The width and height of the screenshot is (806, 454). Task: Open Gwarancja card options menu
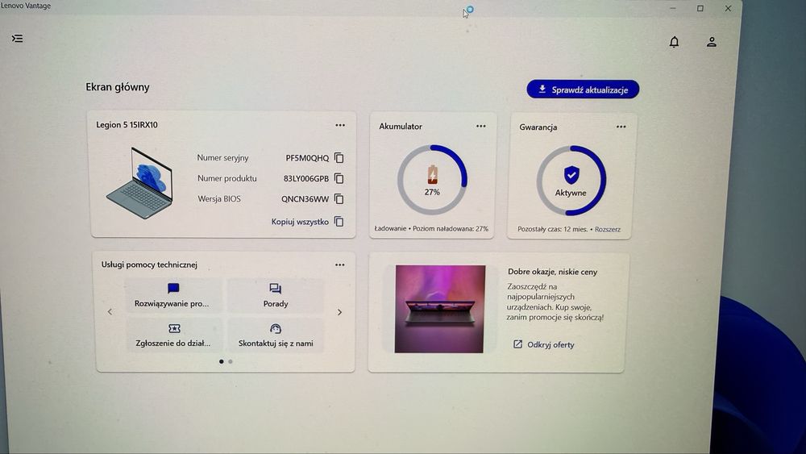click(x=621, y=127)
